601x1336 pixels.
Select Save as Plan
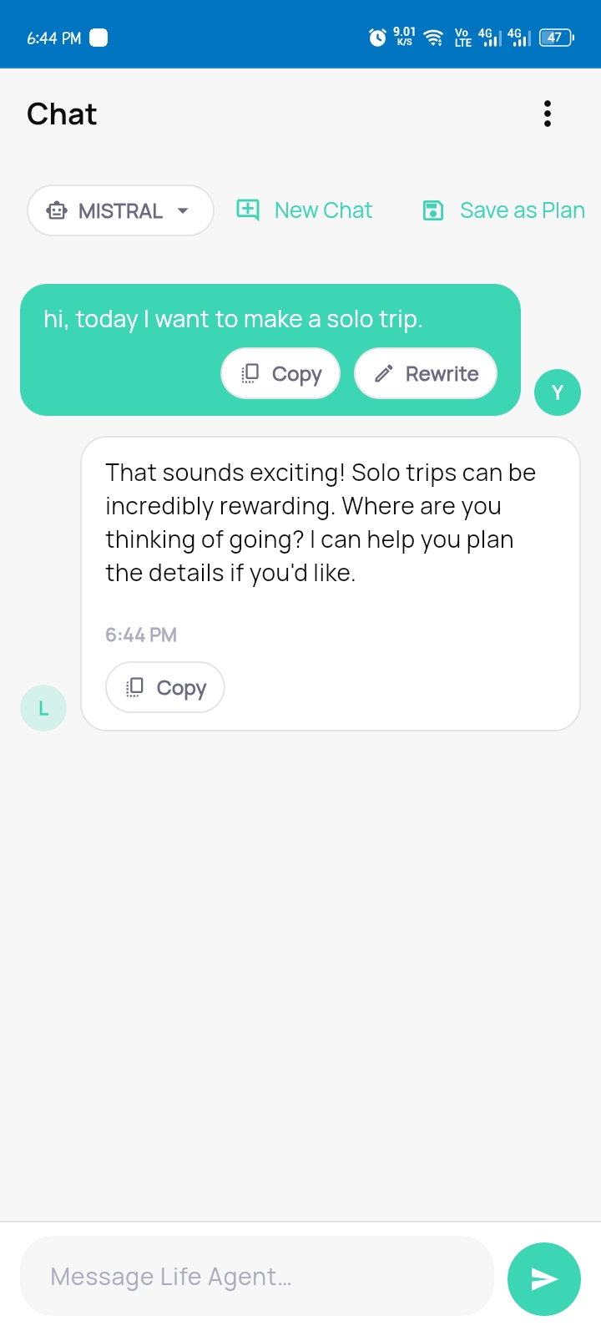tap(503, 210)
